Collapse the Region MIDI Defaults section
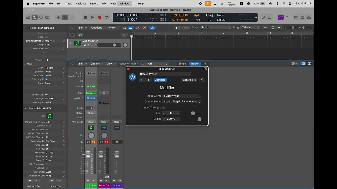This screenshot has height=189, width=337. pos(26,28)
